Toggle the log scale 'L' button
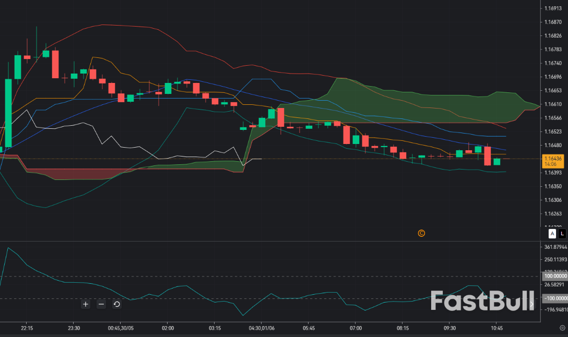The height and width of the screenshot is (337, 568). [562, 234]
